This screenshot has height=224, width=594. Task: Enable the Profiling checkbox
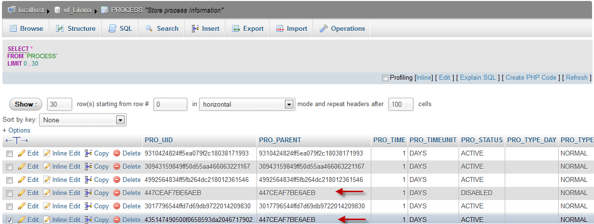click(385, 78)
